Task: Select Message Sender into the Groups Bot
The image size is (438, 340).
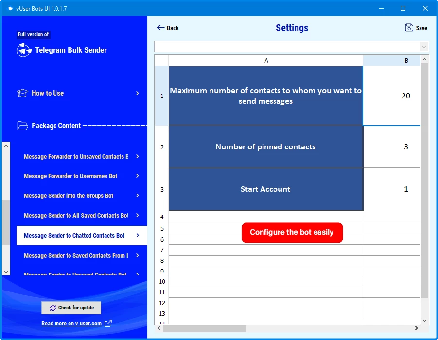Action: pos(82,195)
